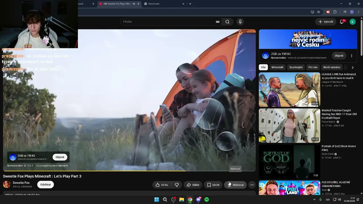363x204 pixels.
Task: Switch to the Sweetie Fox Plays Minecraft tab
Action: tap(119, 4)
